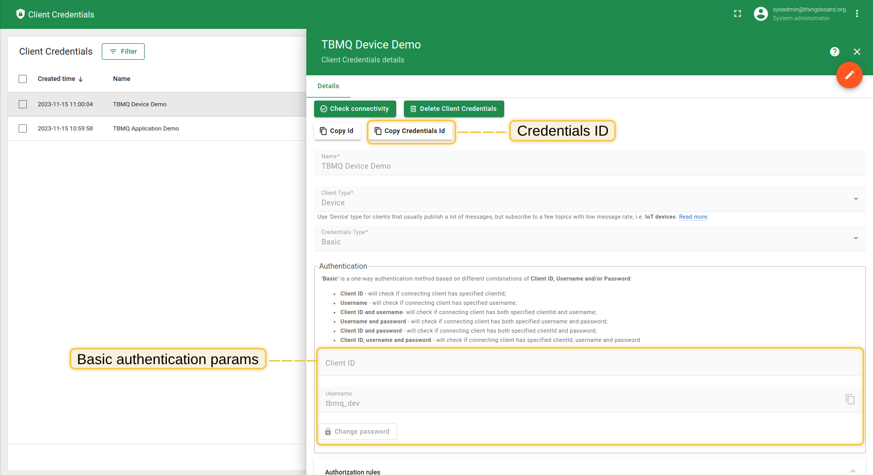Open the Filter button
The image size is (873, 475).
(x=123, y=52)
